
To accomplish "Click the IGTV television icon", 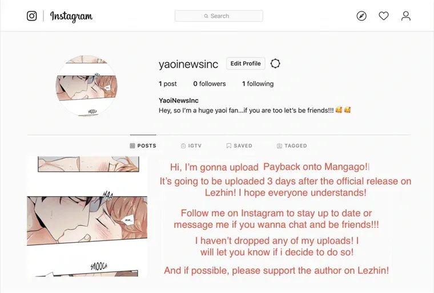I will coord(183,146).
